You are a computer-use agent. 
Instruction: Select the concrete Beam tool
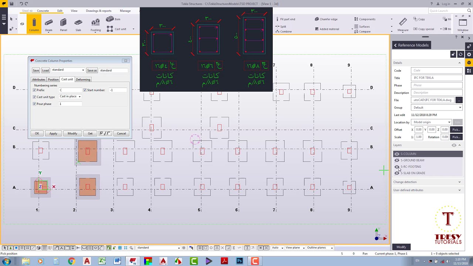[49, 25]
